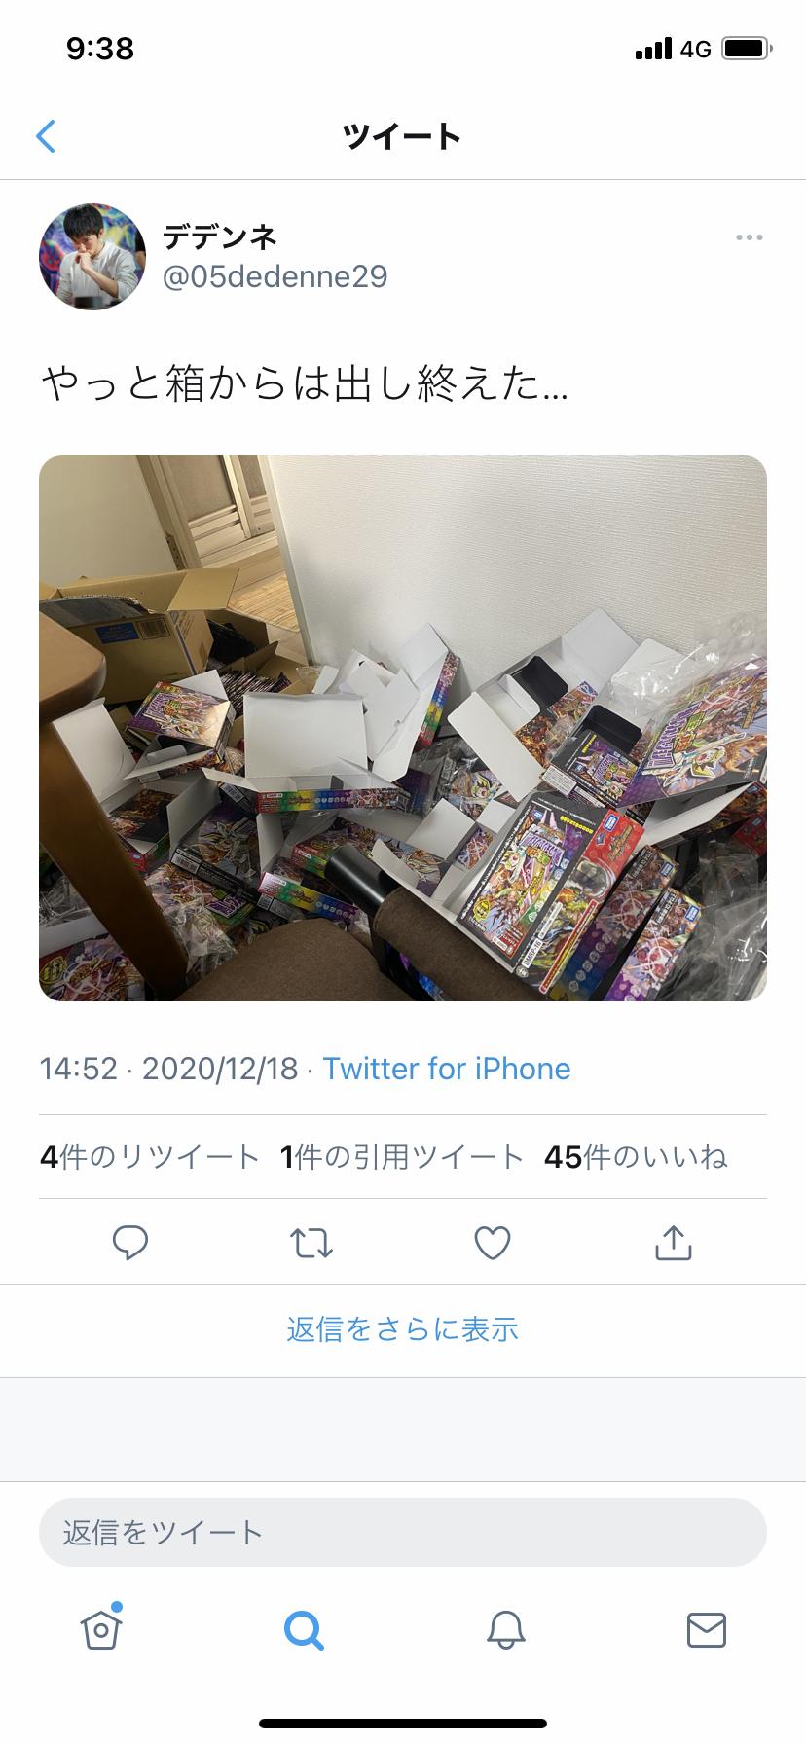Image resolution: width=806 pixels, height=1744 pixels.
Task: Open the Twitter for iPhone link
Action: [447, 1069]
